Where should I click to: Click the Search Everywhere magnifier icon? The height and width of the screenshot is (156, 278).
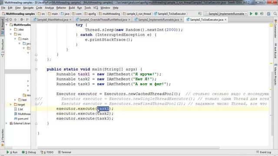(275, 13)
